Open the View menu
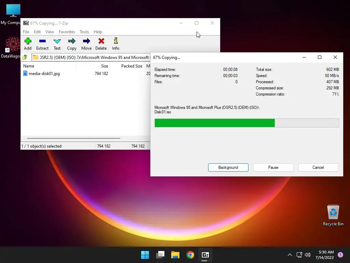 (50, 32)
